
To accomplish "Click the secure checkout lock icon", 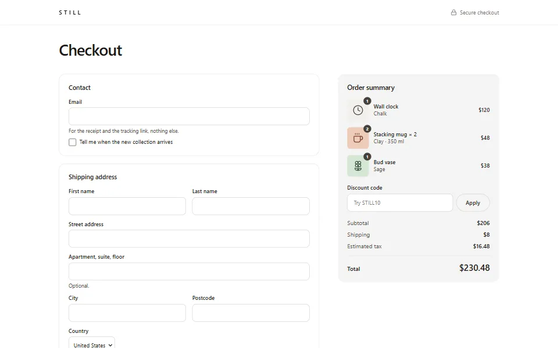I will (453, 12).
